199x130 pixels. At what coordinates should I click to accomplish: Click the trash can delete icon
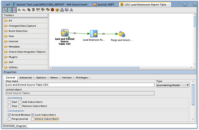[x=33, y=10]
